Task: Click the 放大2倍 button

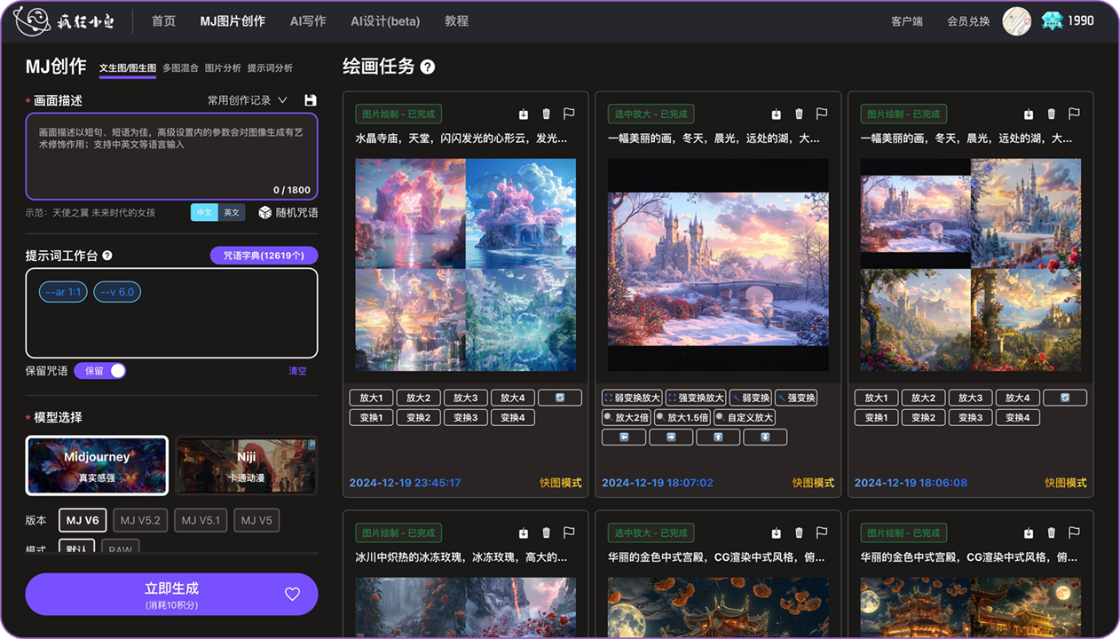Action: [627, 418]
